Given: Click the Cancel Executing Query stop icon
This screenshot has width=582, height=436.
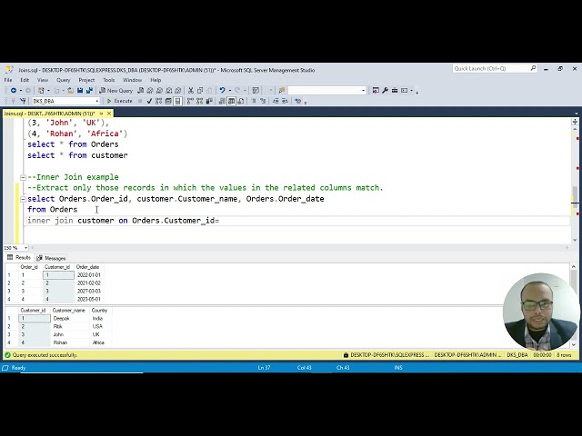Looking at the screenshot, I should click(140, 101).
